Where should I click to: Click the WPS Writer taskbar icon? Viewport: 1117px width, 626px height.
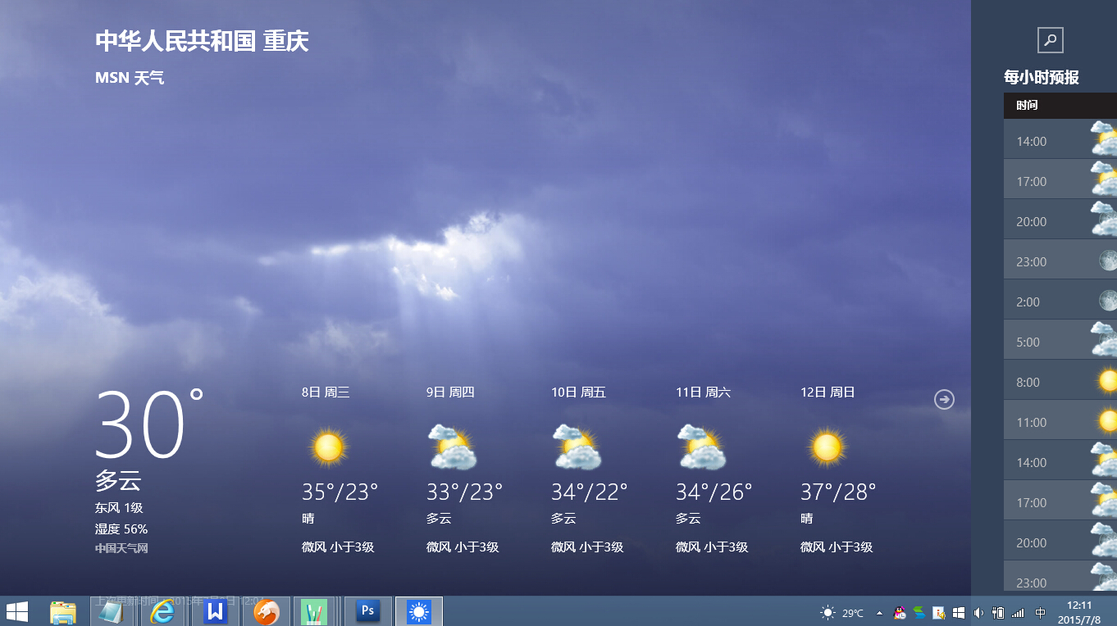(x=215, y=611)
